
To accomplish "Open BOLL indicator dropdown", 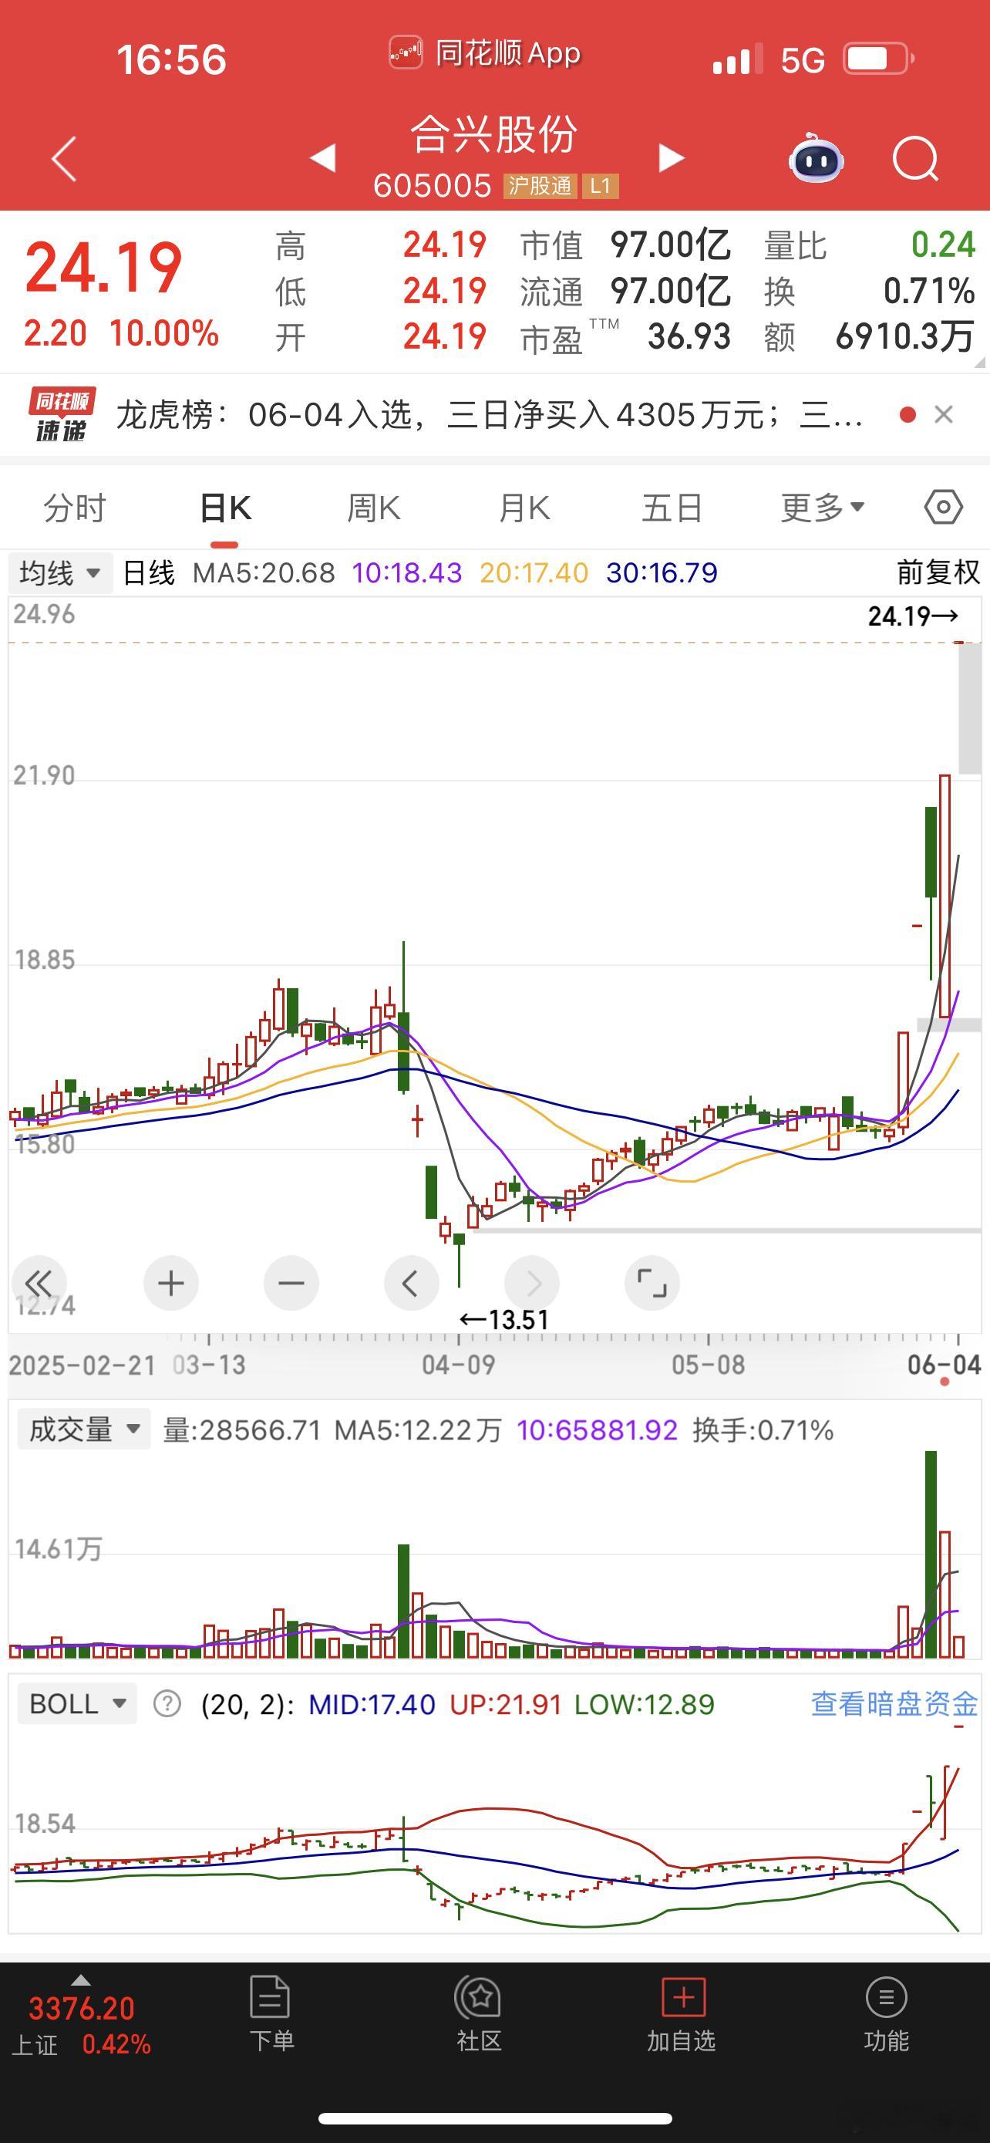I will pos(77,1704).
